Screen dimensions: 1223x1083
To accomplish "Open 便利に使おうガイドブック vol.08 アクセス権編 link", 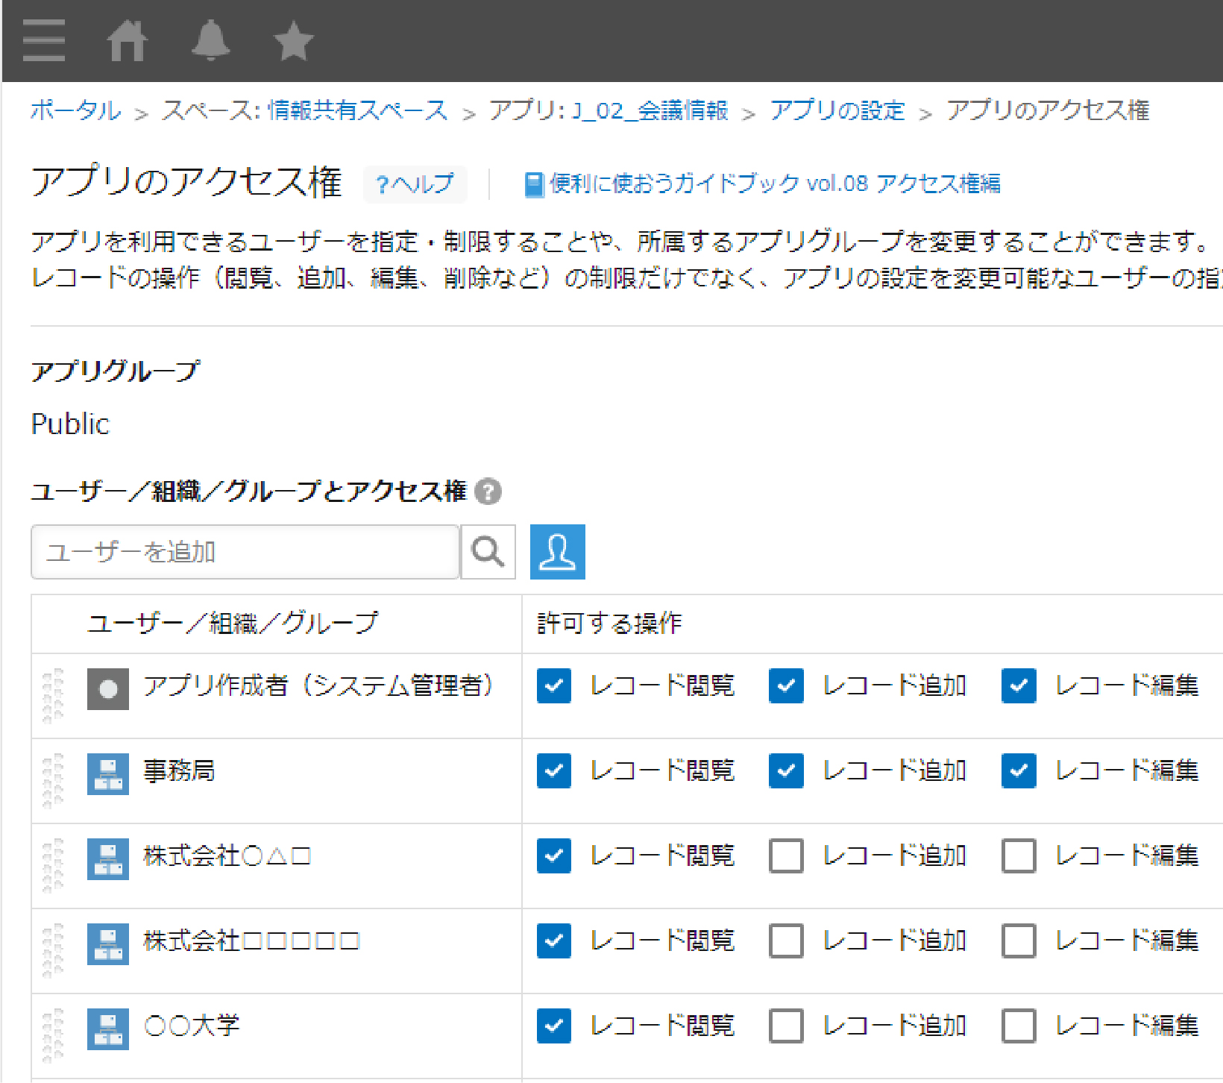I will (776, 184).
